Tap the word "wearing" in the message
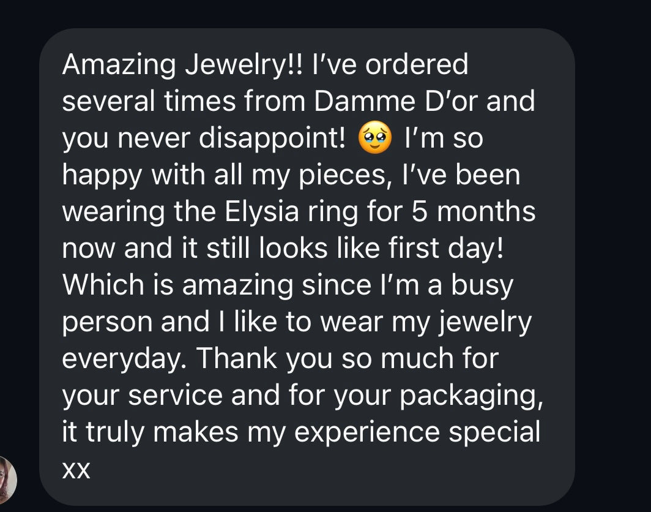The height and width of the screenshot is (512, 651). point(113,212)
